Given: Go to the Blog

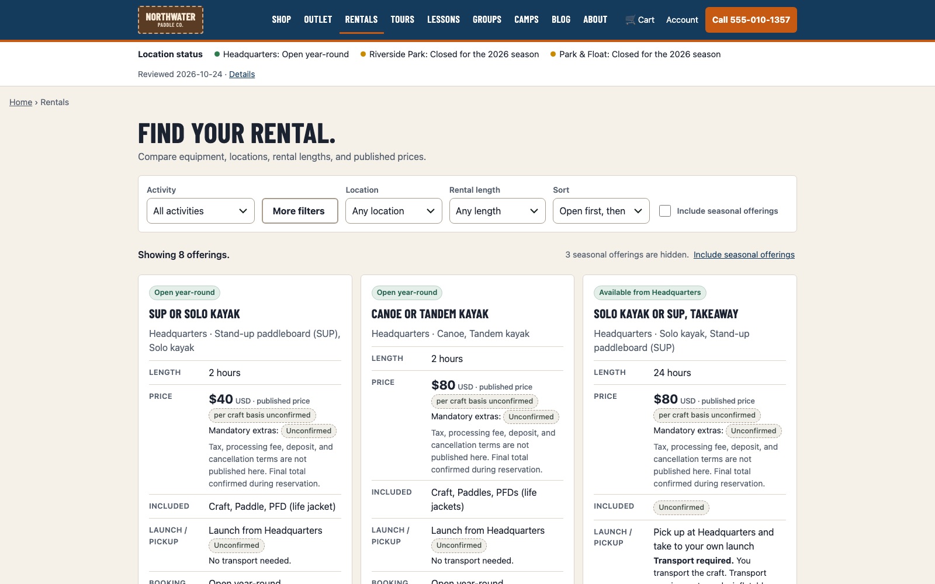Looking at the screenshot, I should click(561, 20).
